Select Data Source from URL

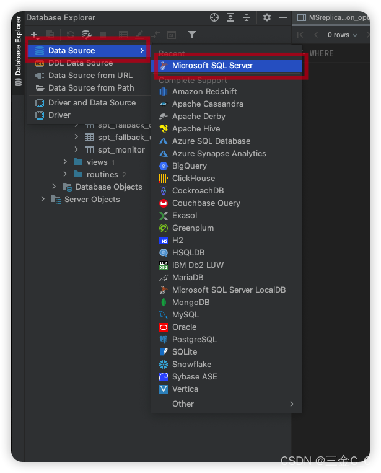coord(89,76)
